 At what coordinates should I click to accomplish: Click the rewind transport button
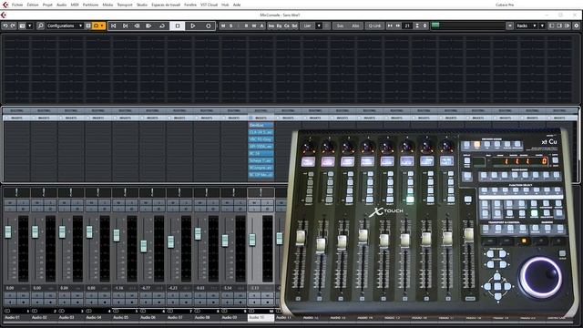[137, 26]
